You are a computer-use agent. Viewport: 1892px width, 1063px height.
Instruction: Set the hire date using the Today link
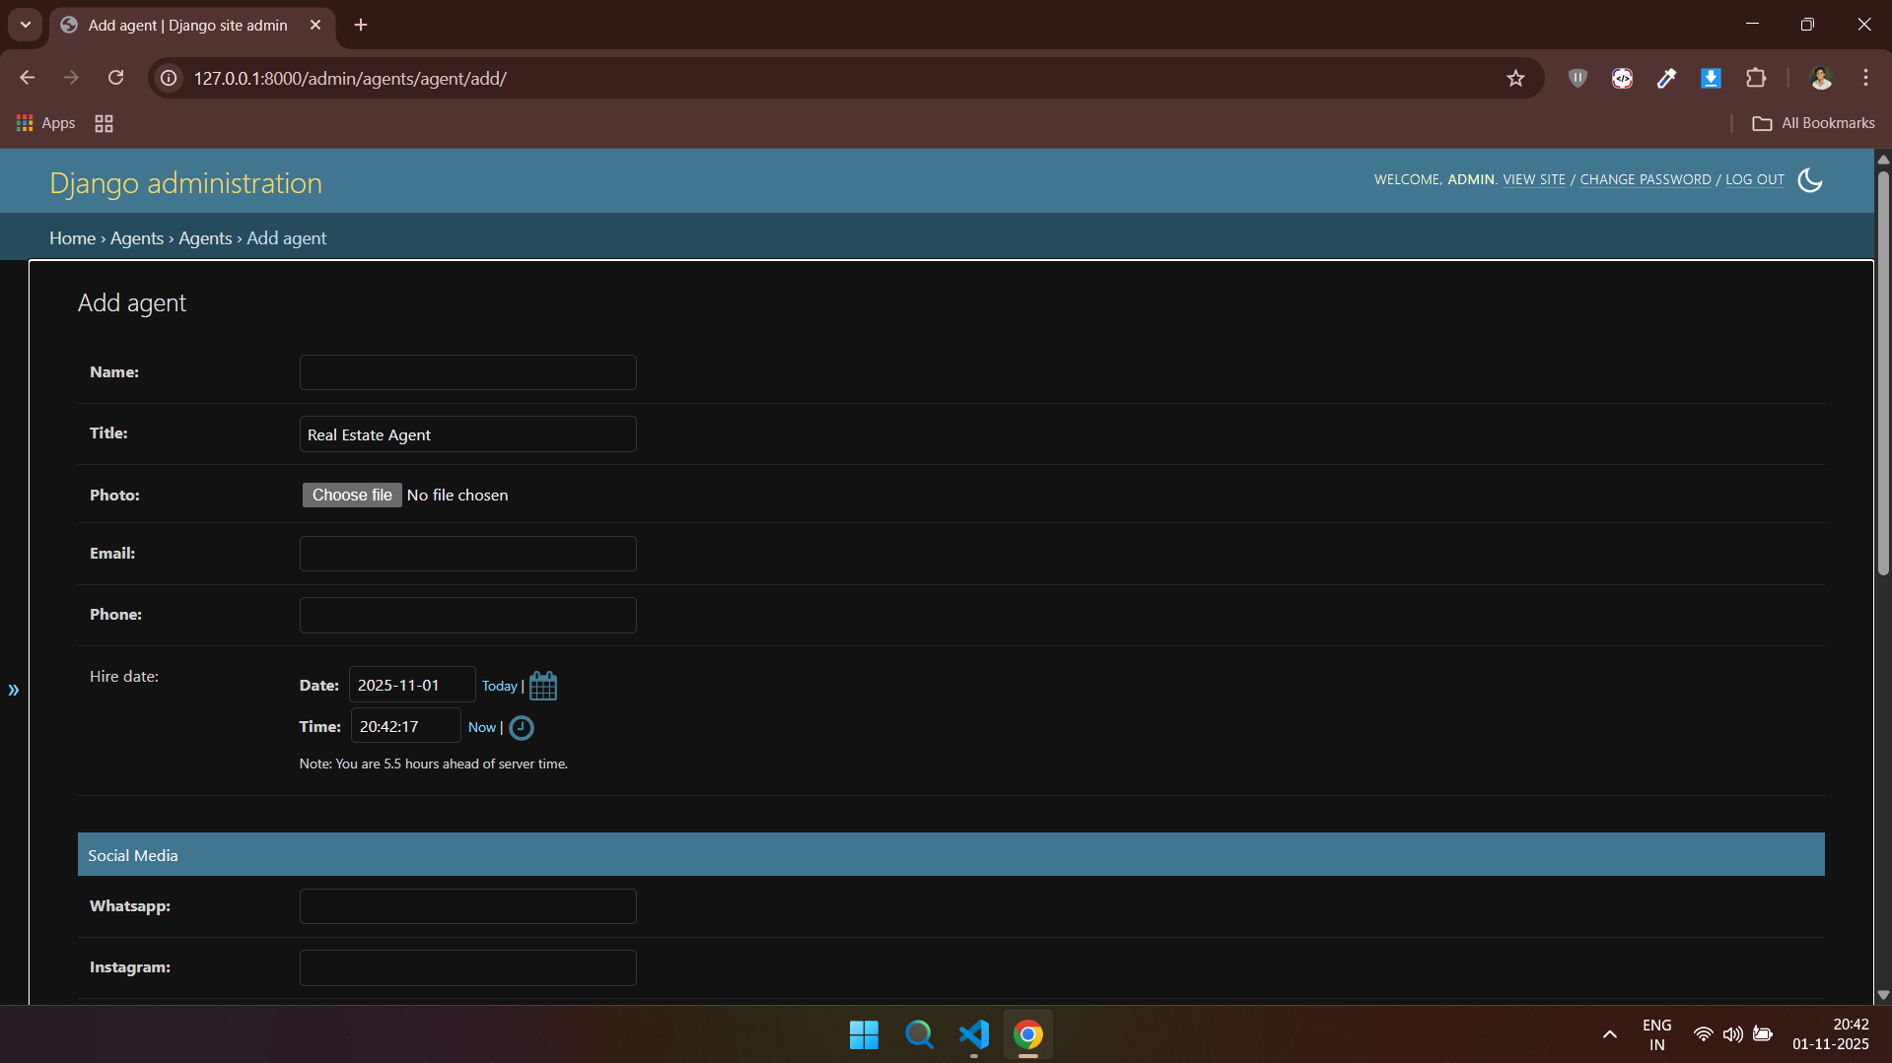click(x=499, y=687)
